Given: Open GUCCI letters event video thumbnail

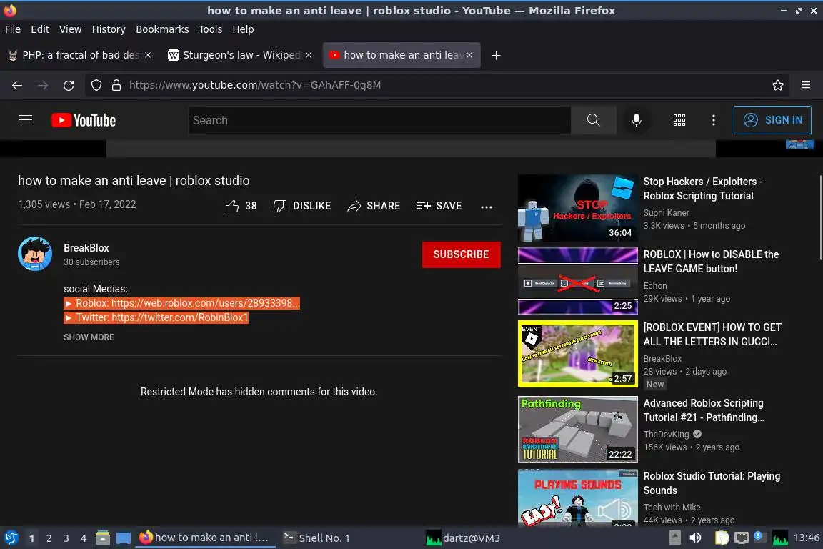Looking at the screenshot, I should tap(577, 354).
